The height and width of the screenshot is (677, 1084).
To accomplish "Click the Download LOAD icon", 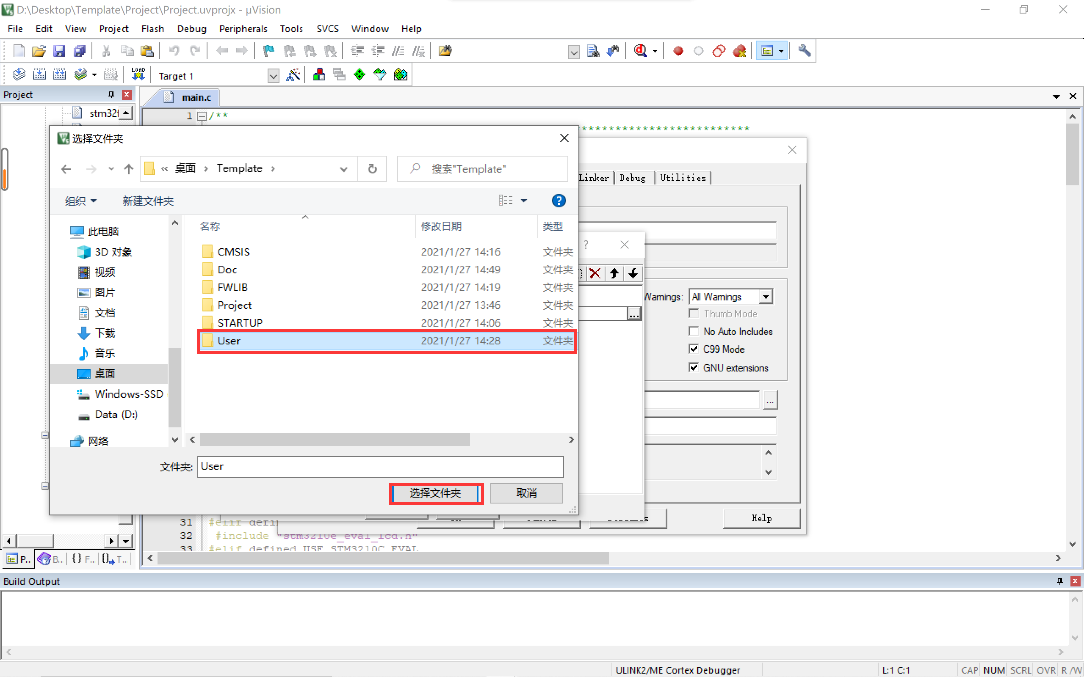I will click(138, 74).
